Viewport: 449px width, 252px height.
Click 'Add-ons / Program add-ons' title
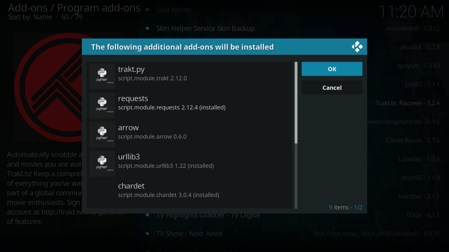pyautogui.click(x=74, y=8)
